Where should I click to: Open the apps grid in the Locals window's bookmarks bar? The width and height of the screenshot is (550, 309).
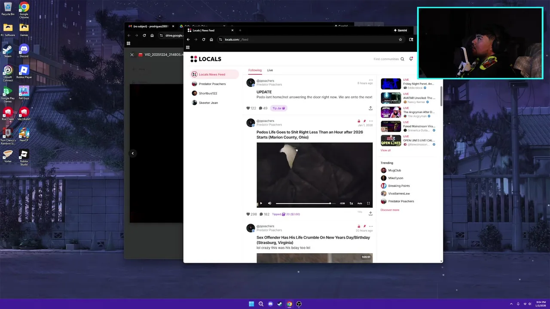(x=188, y=47)
